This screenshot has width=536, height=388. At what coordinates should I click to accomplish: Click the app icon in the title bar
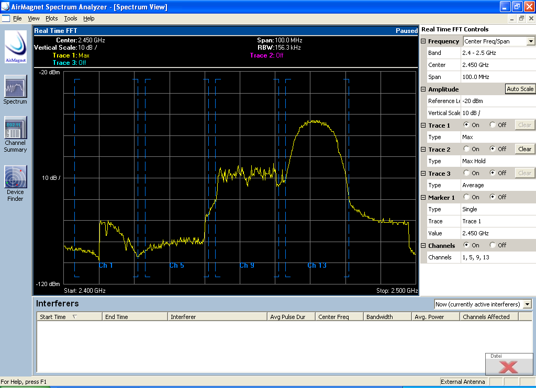[5, 6]
